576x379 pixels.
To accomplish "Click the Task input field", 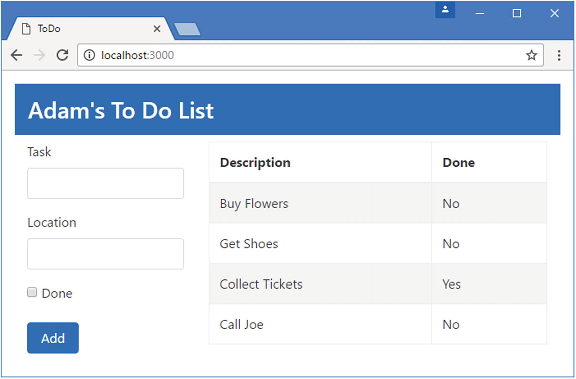I will [x=106, y=183].
